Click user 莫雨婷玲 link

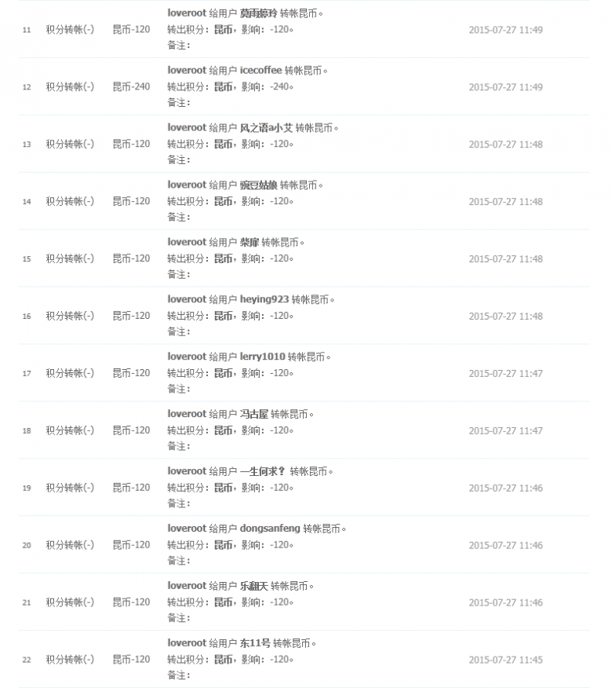coord(259,13)
